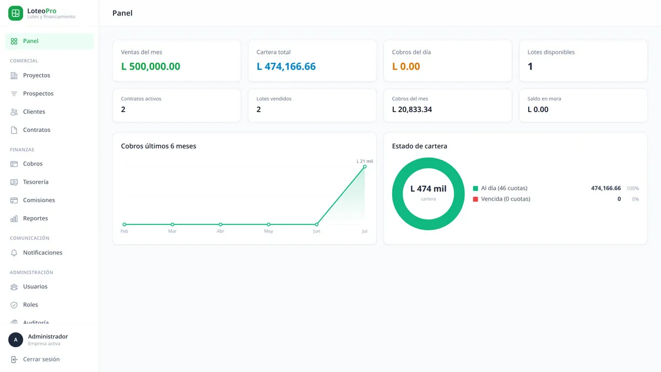The image size is (661, 372).
Task: Open Usuarios administration page
Action: click(50, 287)
